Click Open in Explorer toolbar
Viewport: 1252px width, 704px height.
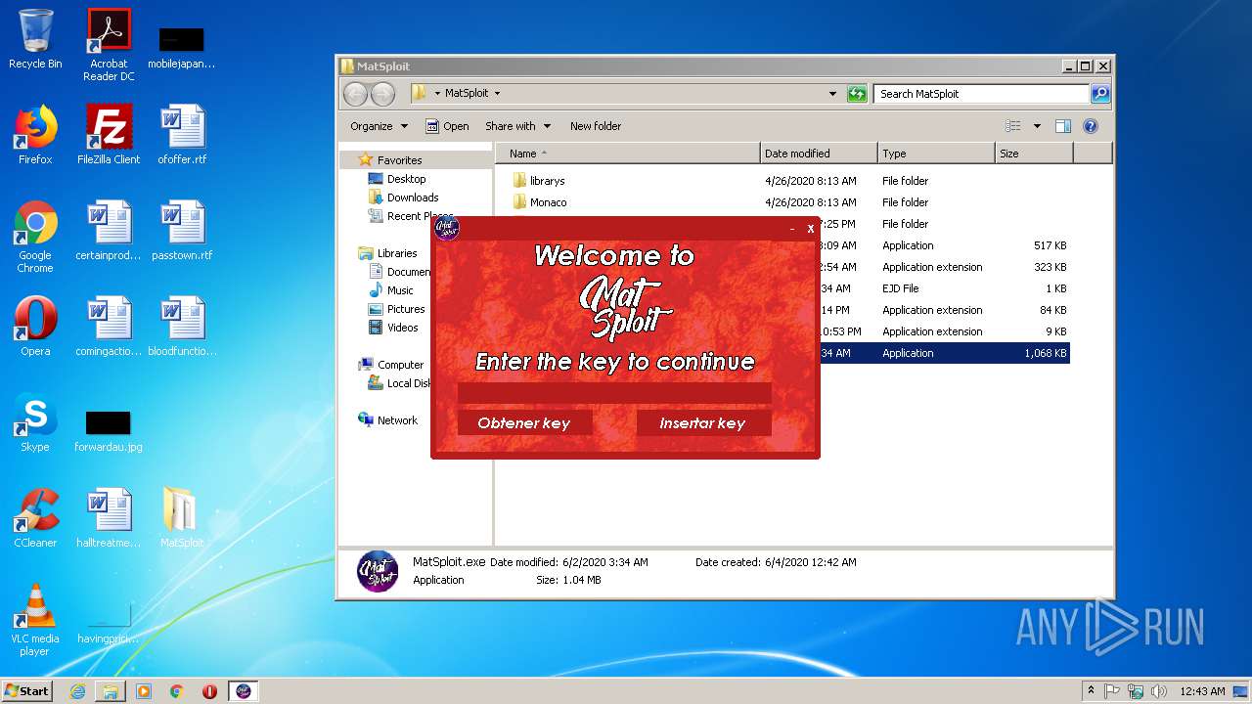coord(447,126)
